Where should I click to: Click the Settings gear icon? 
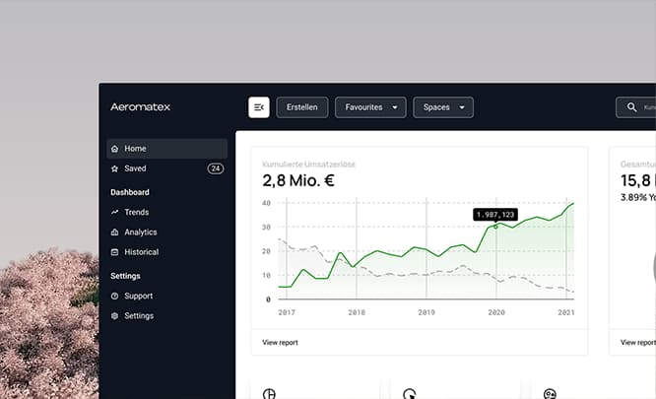point(114,316)
